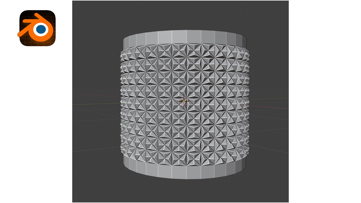This screenshot has height=203, width=361.
Task: Select the orange origin dot of the object
Action: [184, 101]
